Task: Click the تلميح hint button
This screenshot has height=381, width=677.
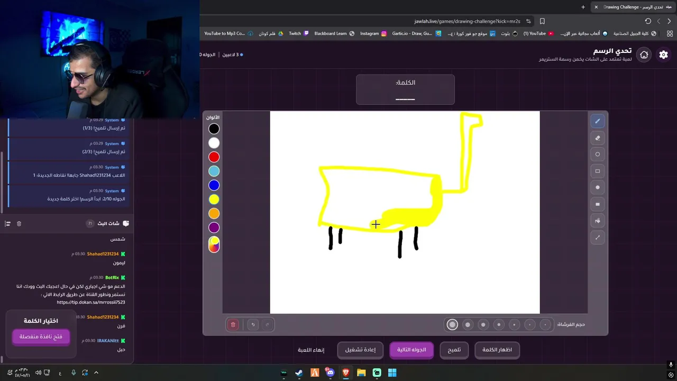Action: [x=454, y=350]
